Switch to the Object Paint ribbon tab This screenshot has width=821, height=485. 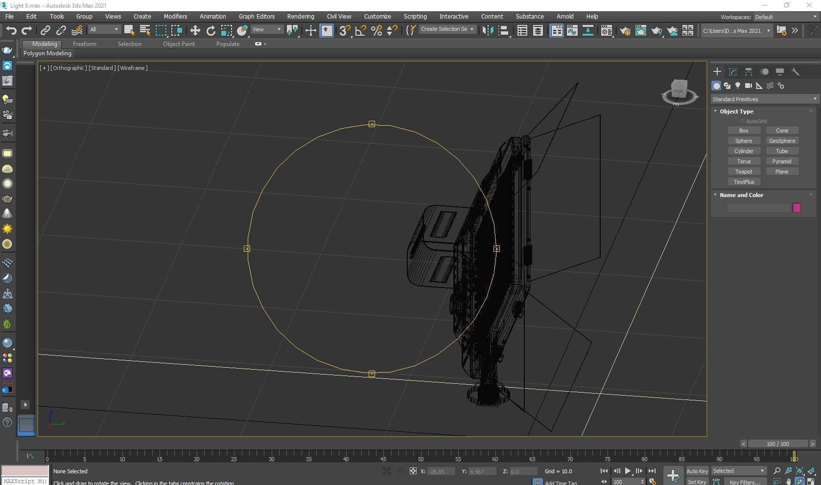[x=179, y=44]
